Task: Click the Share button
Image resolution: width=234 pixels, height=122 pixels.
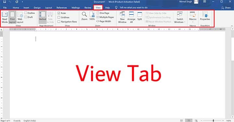Action: click(x=226, y=7)
